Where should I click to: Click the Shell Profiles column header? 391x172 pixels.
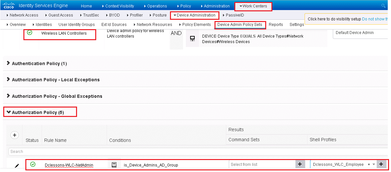click(323, 140)
